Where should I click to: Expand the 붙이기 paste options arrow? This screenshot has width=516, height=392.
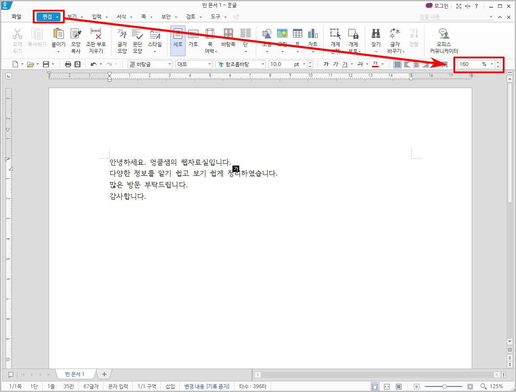coord(58,52)
